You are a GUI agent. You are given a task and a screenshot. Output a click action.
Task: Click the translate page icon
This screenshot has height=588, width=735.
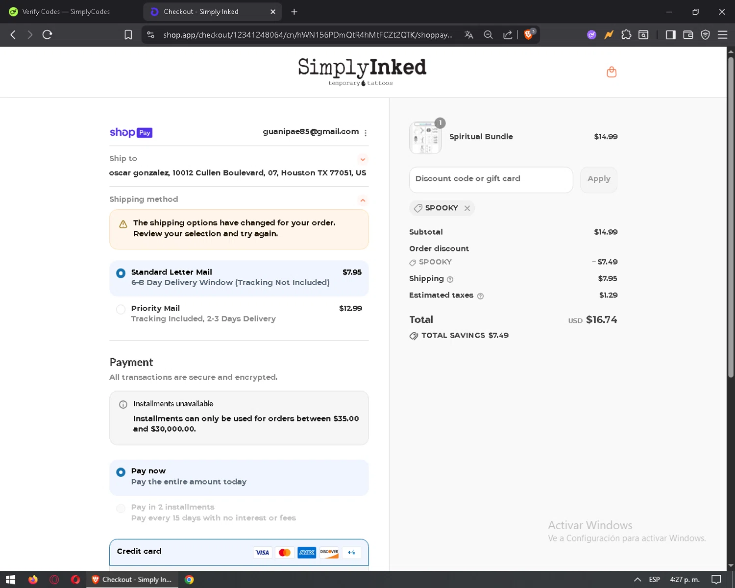(x=469, y=35)
